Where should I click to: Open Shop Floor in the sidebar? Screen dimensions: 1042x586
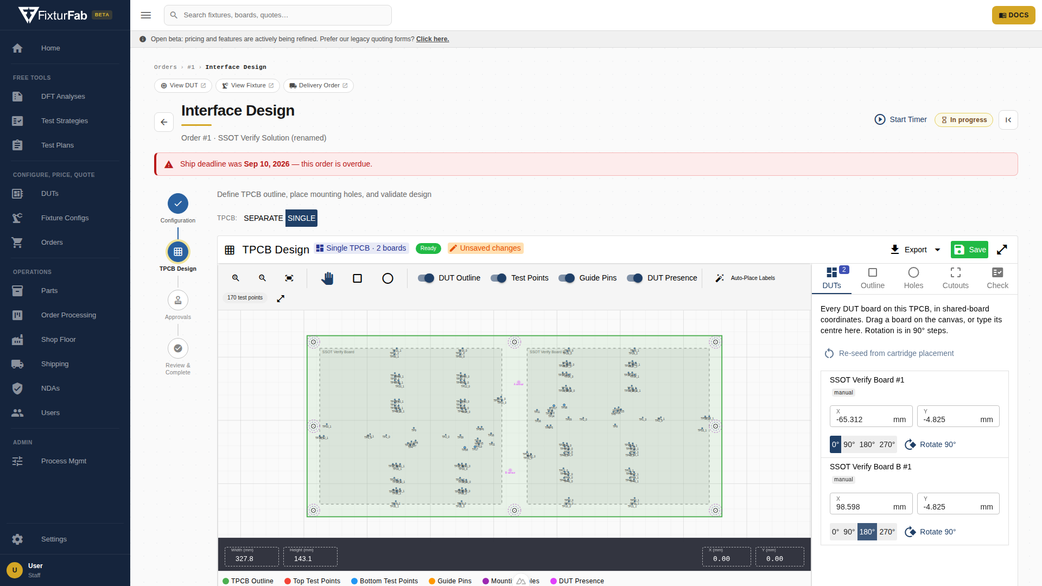click(65, 340)
